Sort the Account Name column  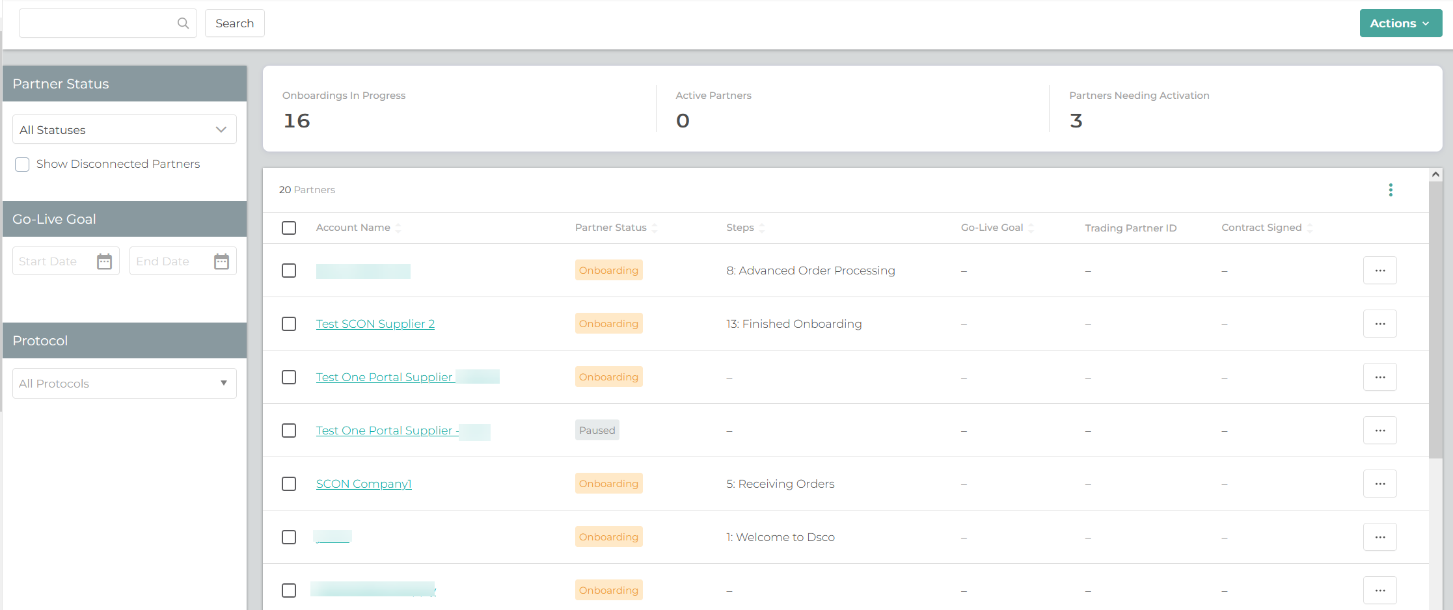click(399, 228)
